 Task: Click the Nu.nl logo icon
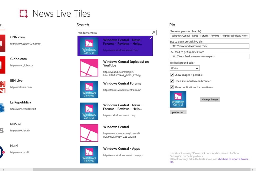(2, 152)
